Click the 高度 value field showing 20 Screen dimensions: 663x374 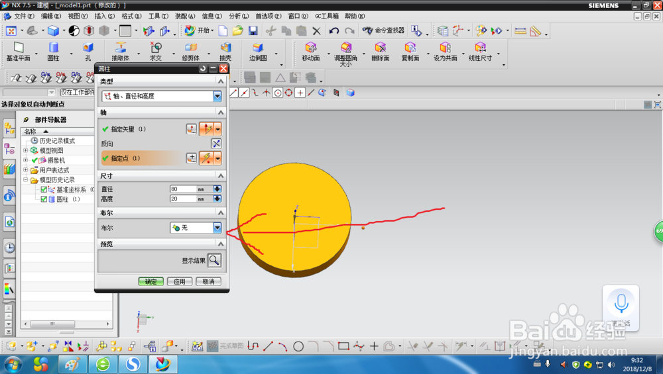[184, 199]
